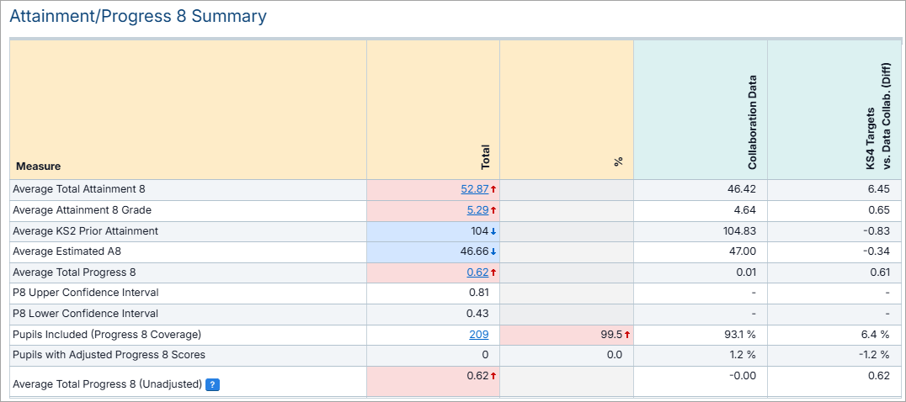Open the 0.62 Average Total Progress link
Image resolution: width=906 pixels, height=402 pixels.
pos(477,272)
